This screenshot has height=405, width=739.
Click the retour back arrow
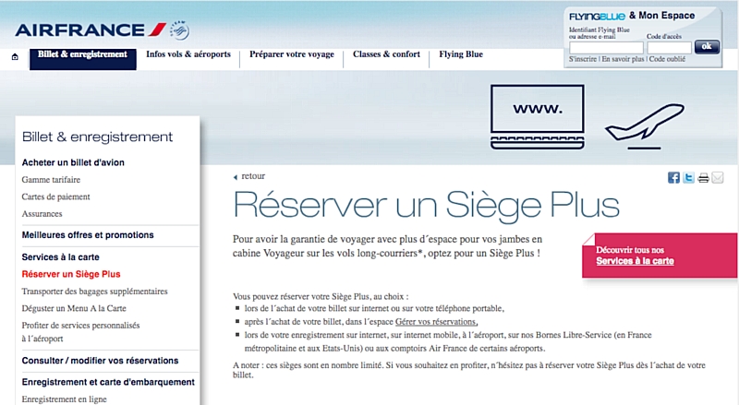[x=236, y=177]
